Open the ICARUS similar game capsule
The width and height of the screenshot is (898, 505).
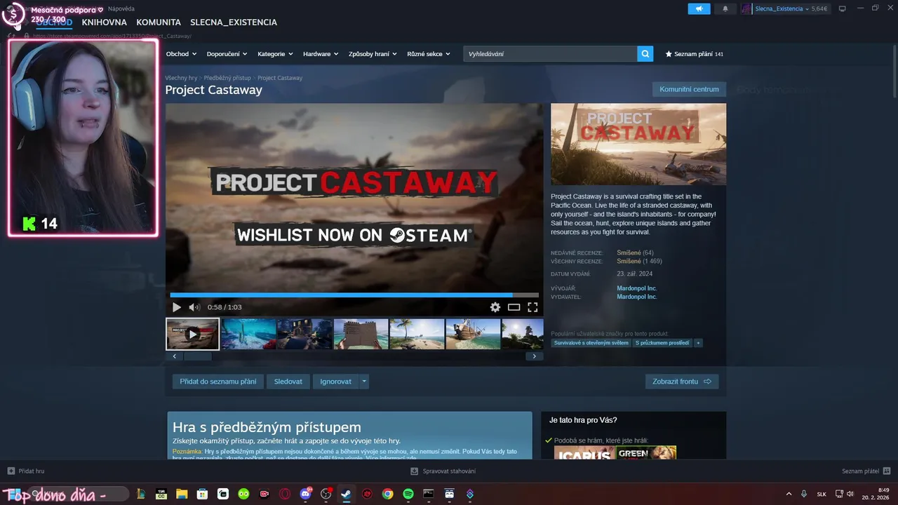point(584,452)
